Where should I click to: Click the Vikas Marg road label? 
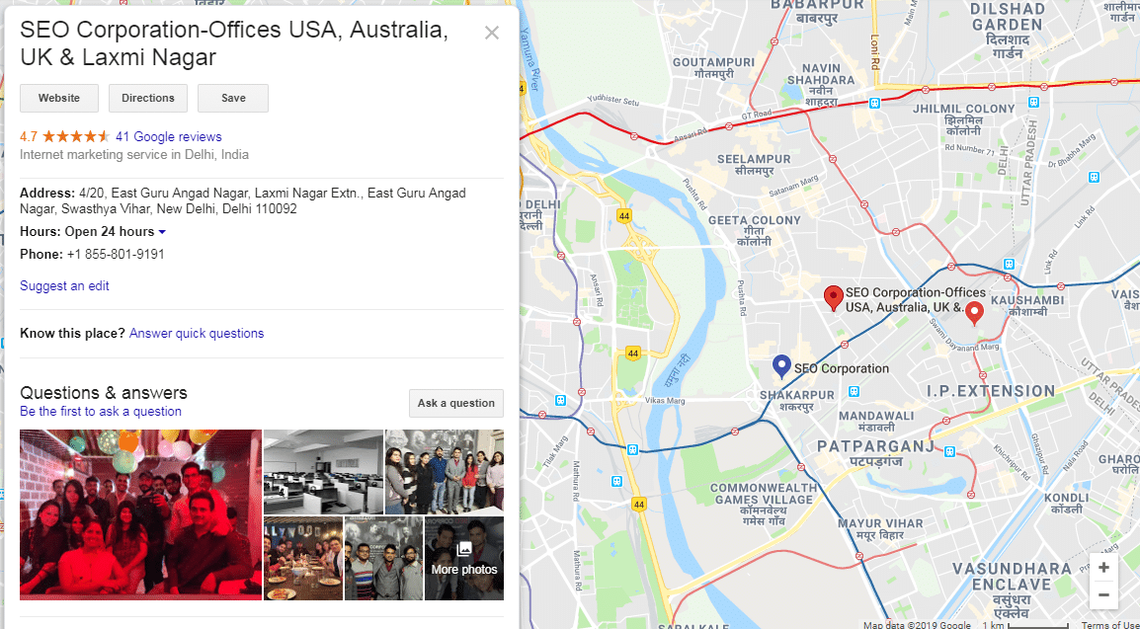coord(665,400)
